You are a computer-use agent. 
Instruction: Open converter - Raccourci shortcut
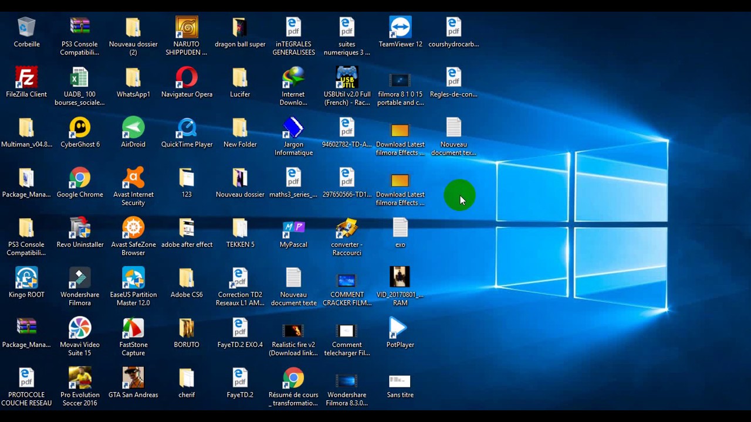[347, 228]
